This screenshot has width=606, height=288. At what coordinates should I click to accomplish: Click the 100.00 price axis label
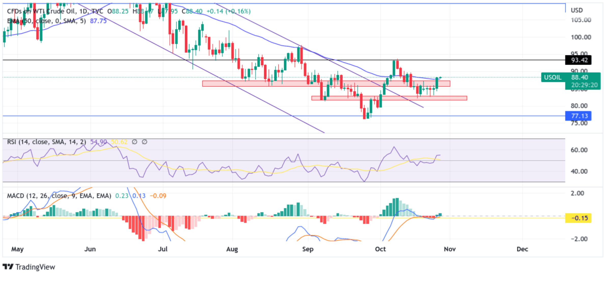point(581,37)
